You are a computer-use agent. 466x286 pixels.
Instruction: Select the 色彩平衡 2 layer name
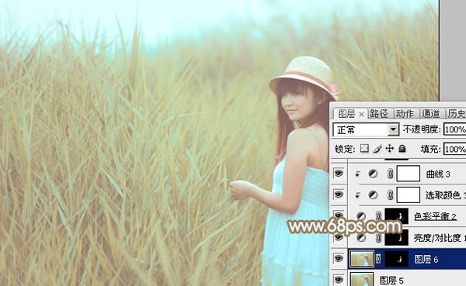pos(435,216)
